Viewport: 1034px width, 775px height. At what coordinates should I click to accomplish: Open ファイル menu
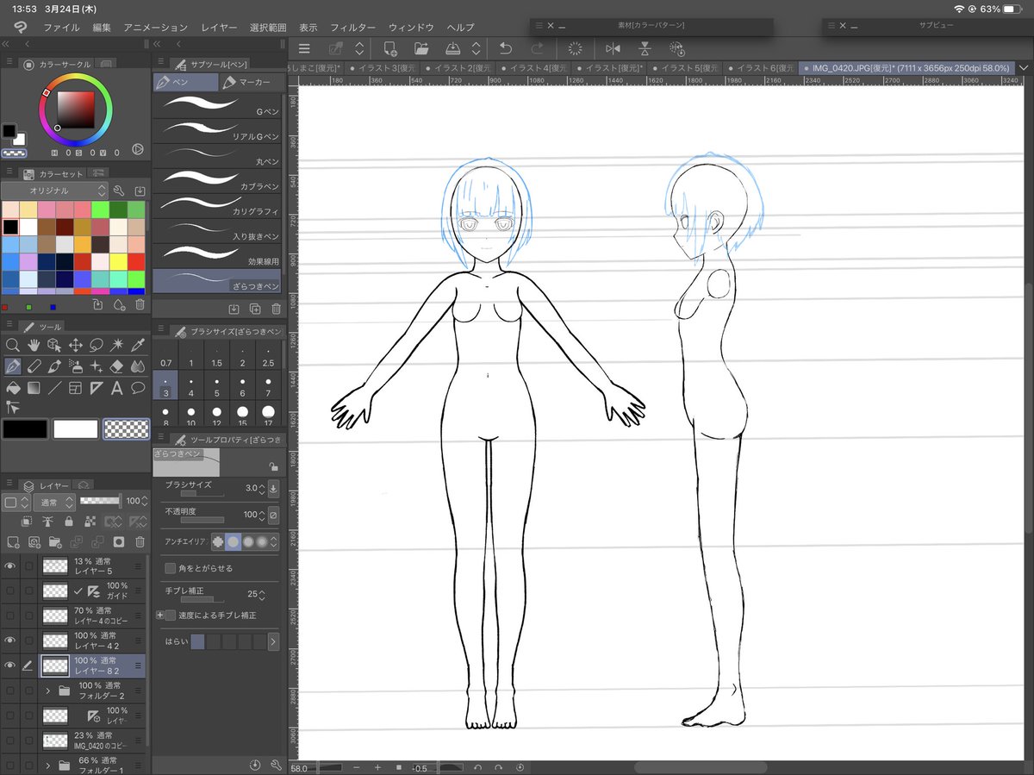pyautogui.click(x=61, y=28)
